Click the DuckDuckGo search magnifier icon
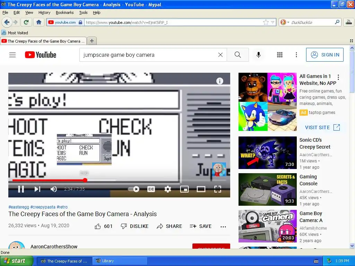This screenshot has width=355, height=266. click(x=337, y=22)
